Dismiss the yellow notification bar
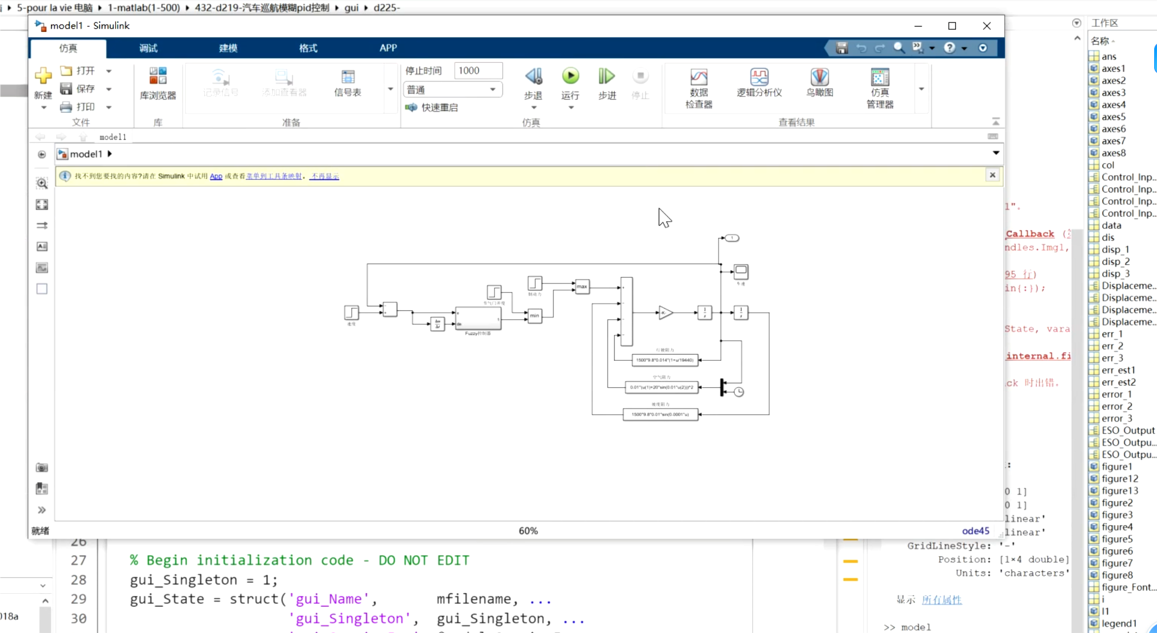This screenshot has width=1157, height=633. point(992,175)
